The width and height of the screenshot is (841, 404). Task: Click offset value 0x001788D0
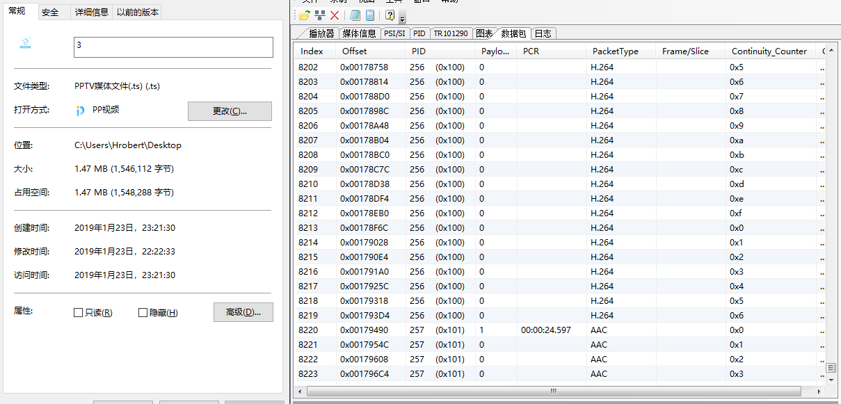point(365,97)
